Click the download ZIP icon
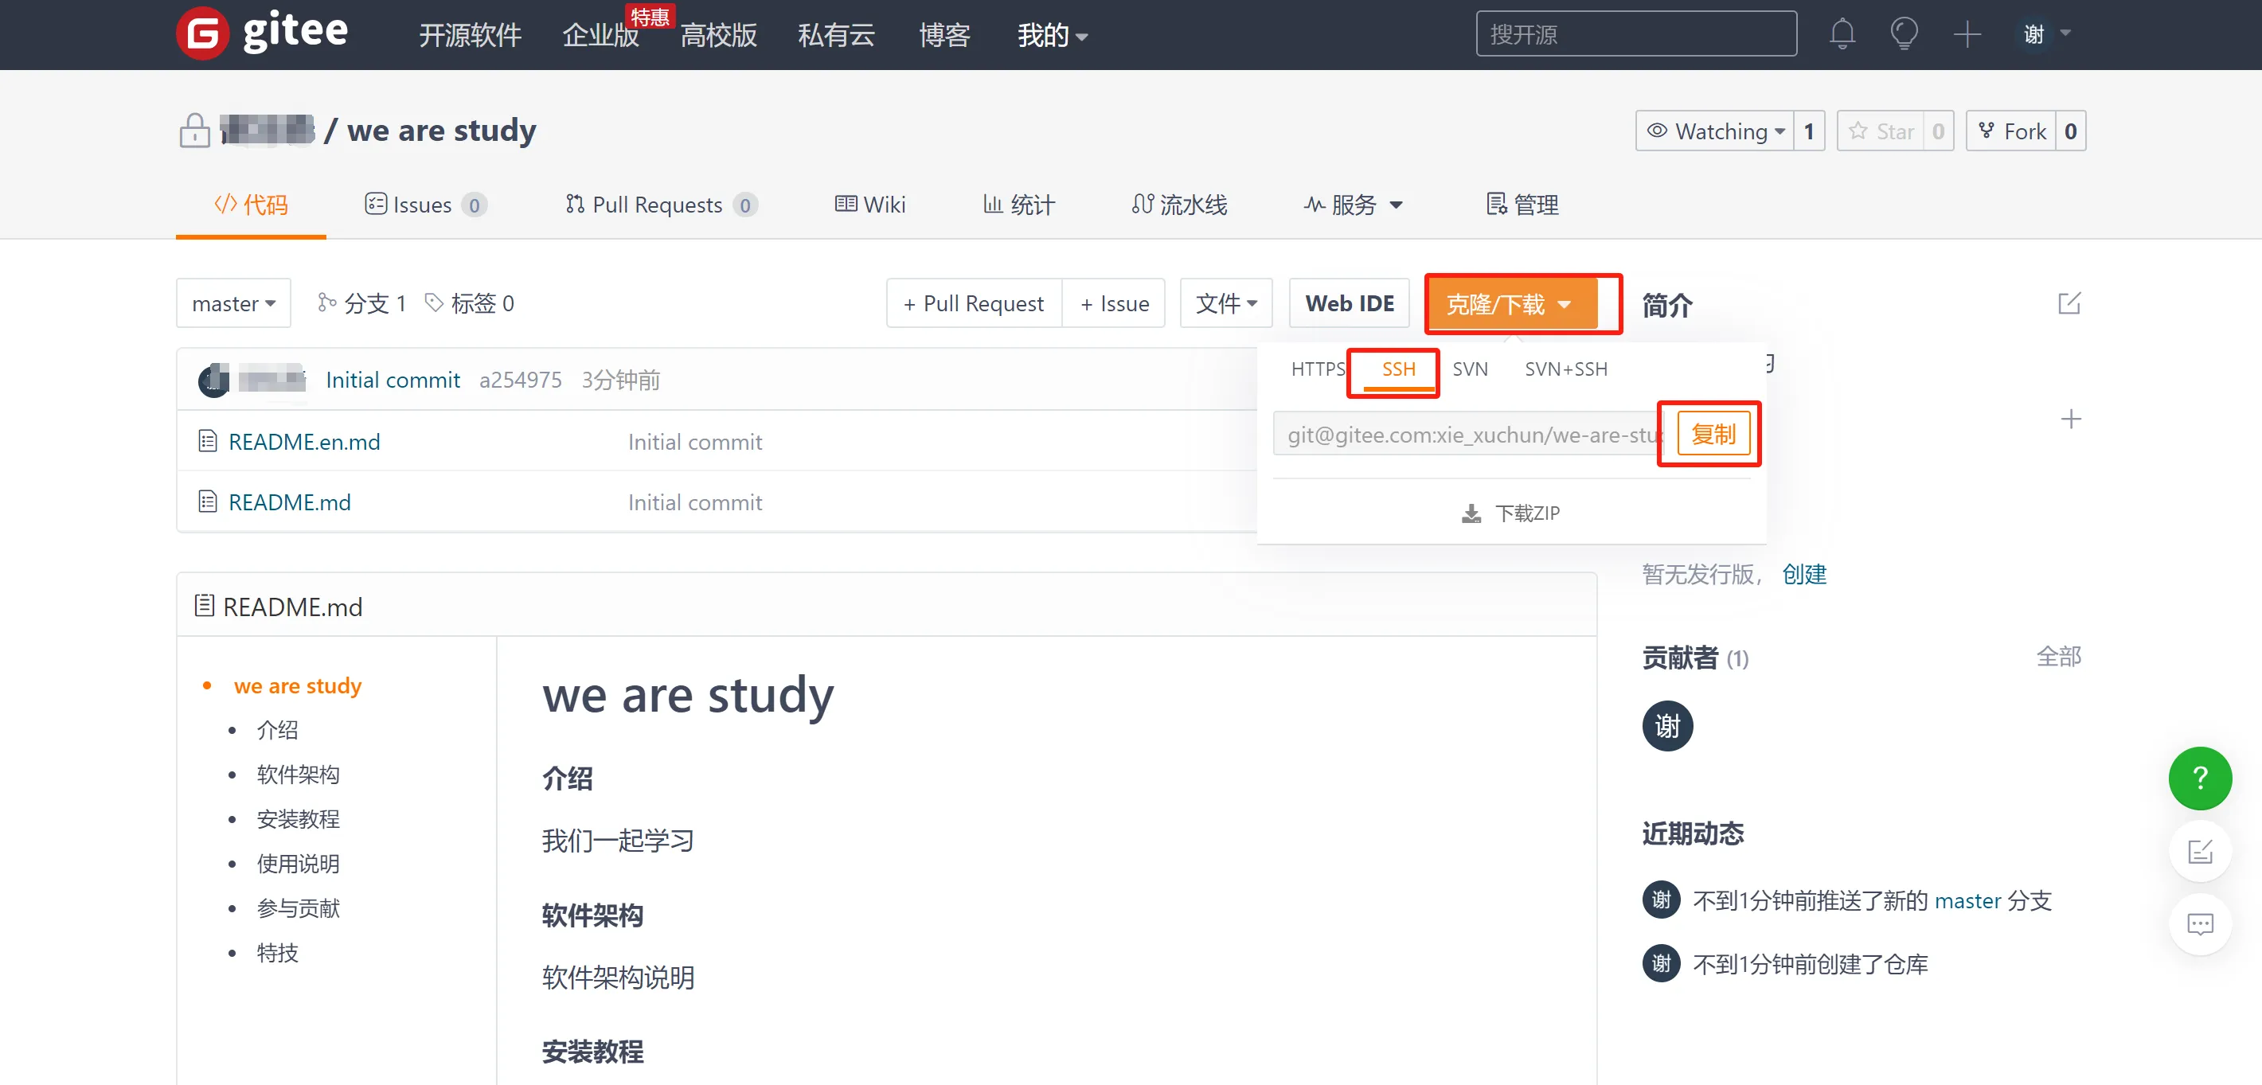Image resolution: width=2262 pixels, height=1085 pixels. pyautogui.click(x=1471, y=513)
